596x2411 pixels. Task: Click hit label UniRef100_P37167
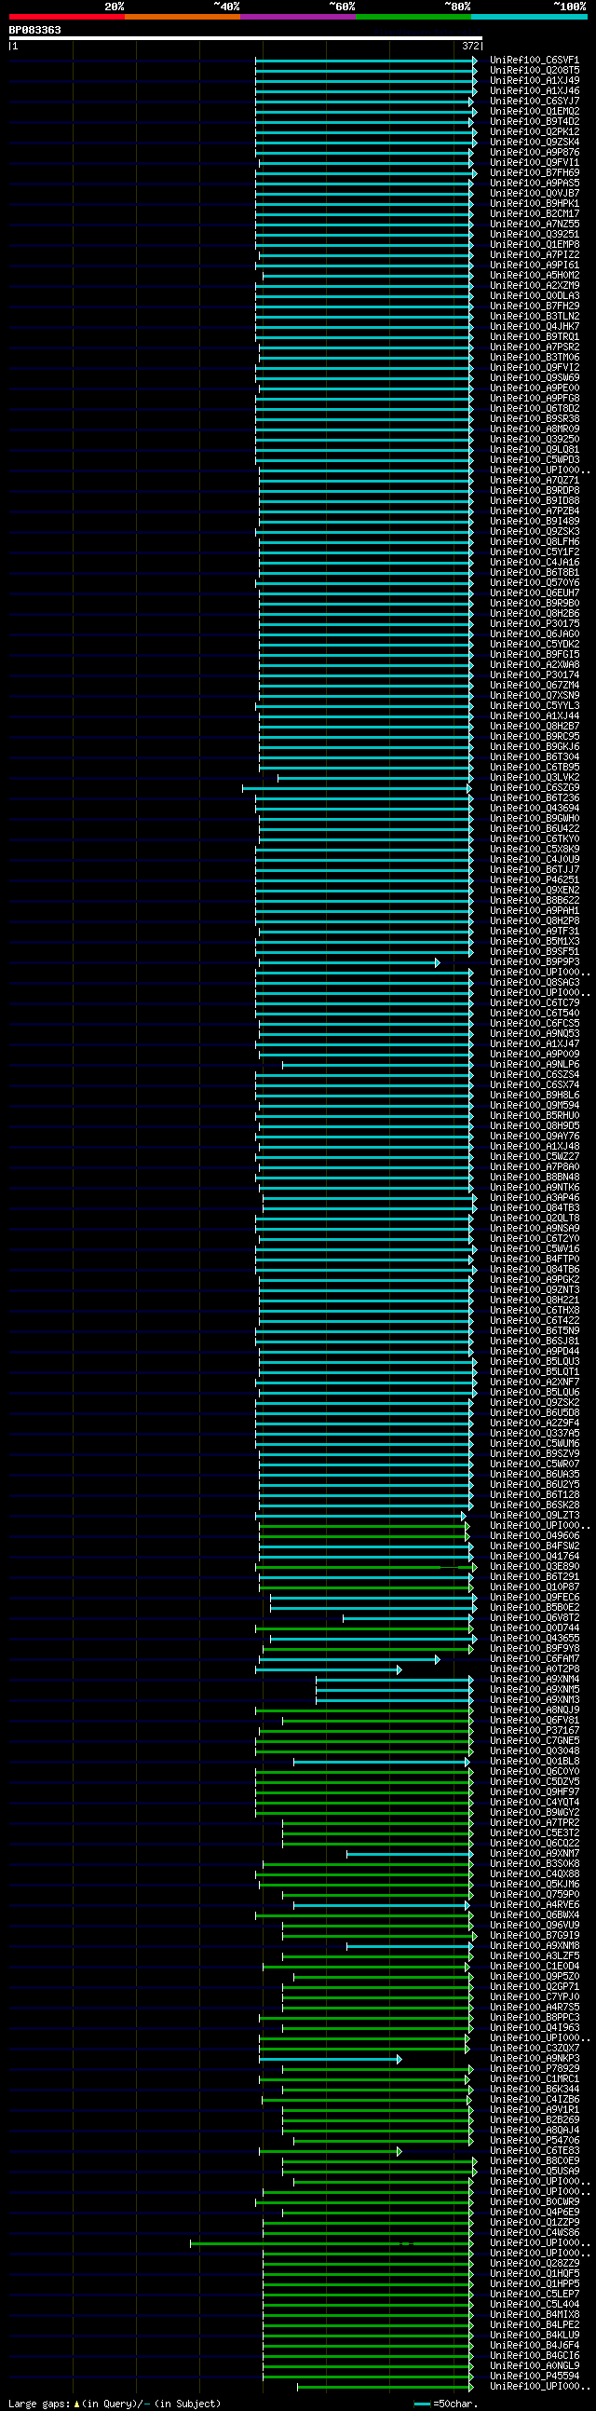point(535,1731)
